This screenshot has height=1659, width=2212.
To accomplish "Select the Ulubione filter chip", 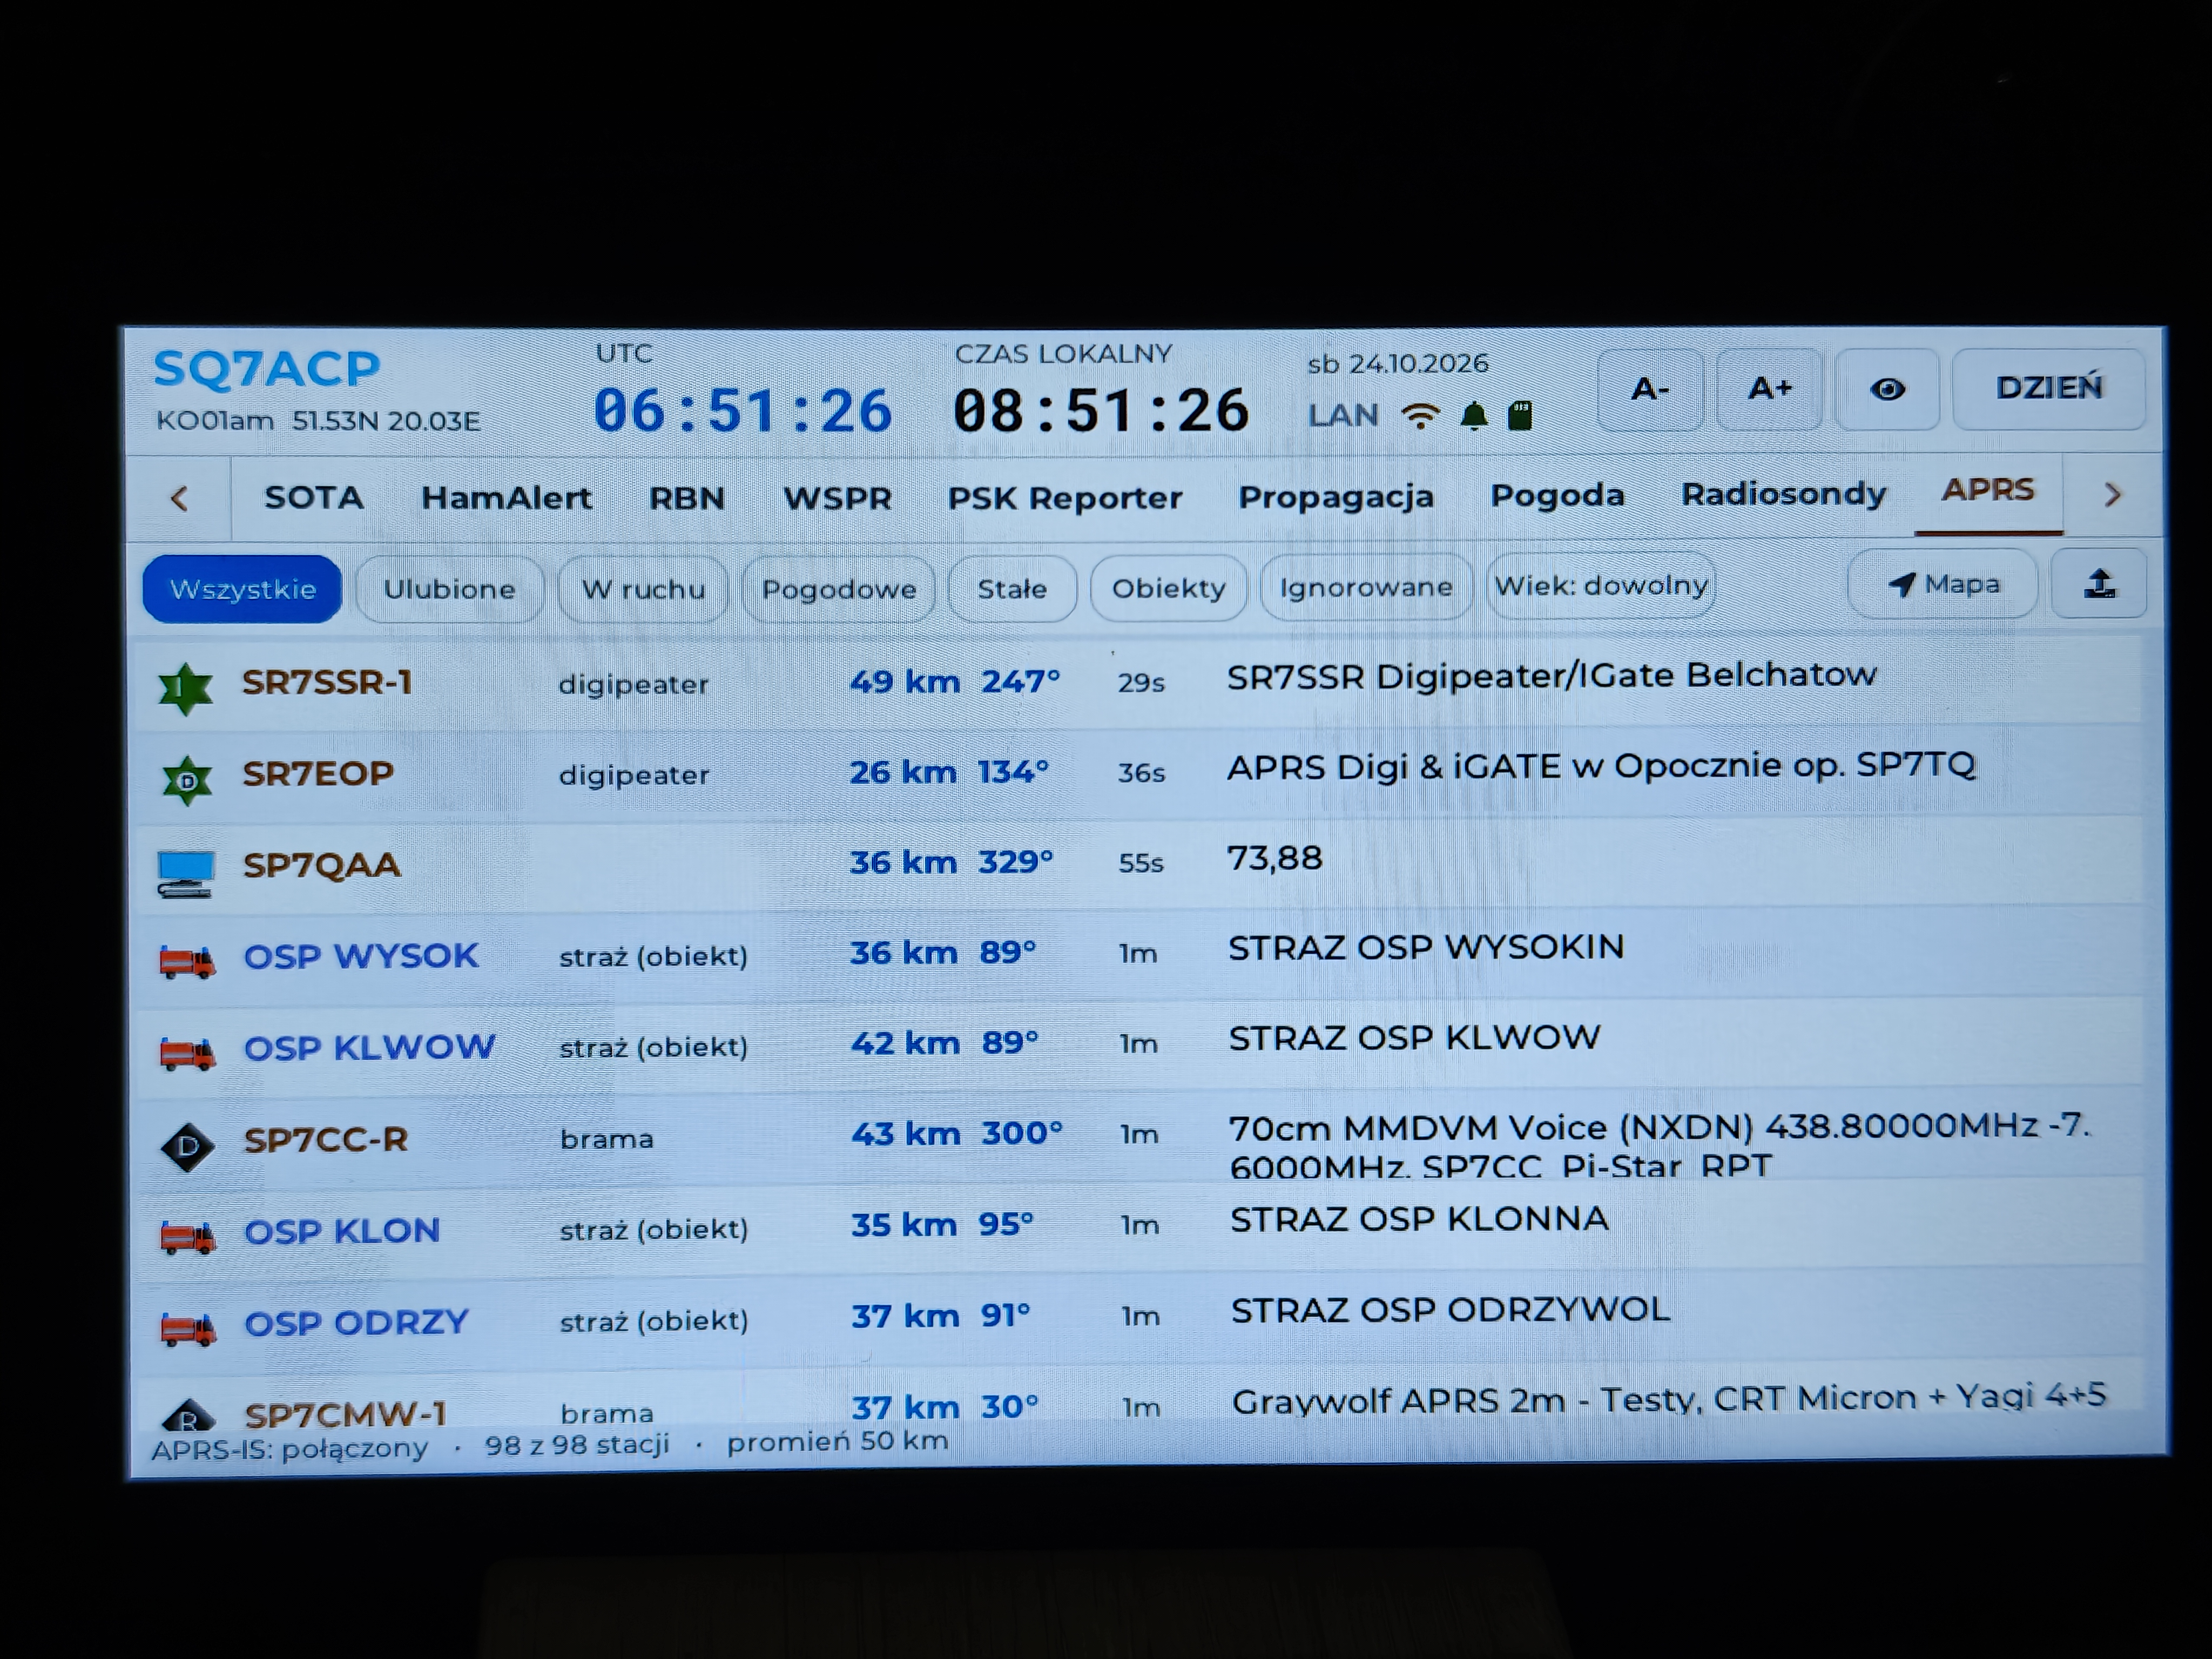I will [x=450, y=589].
